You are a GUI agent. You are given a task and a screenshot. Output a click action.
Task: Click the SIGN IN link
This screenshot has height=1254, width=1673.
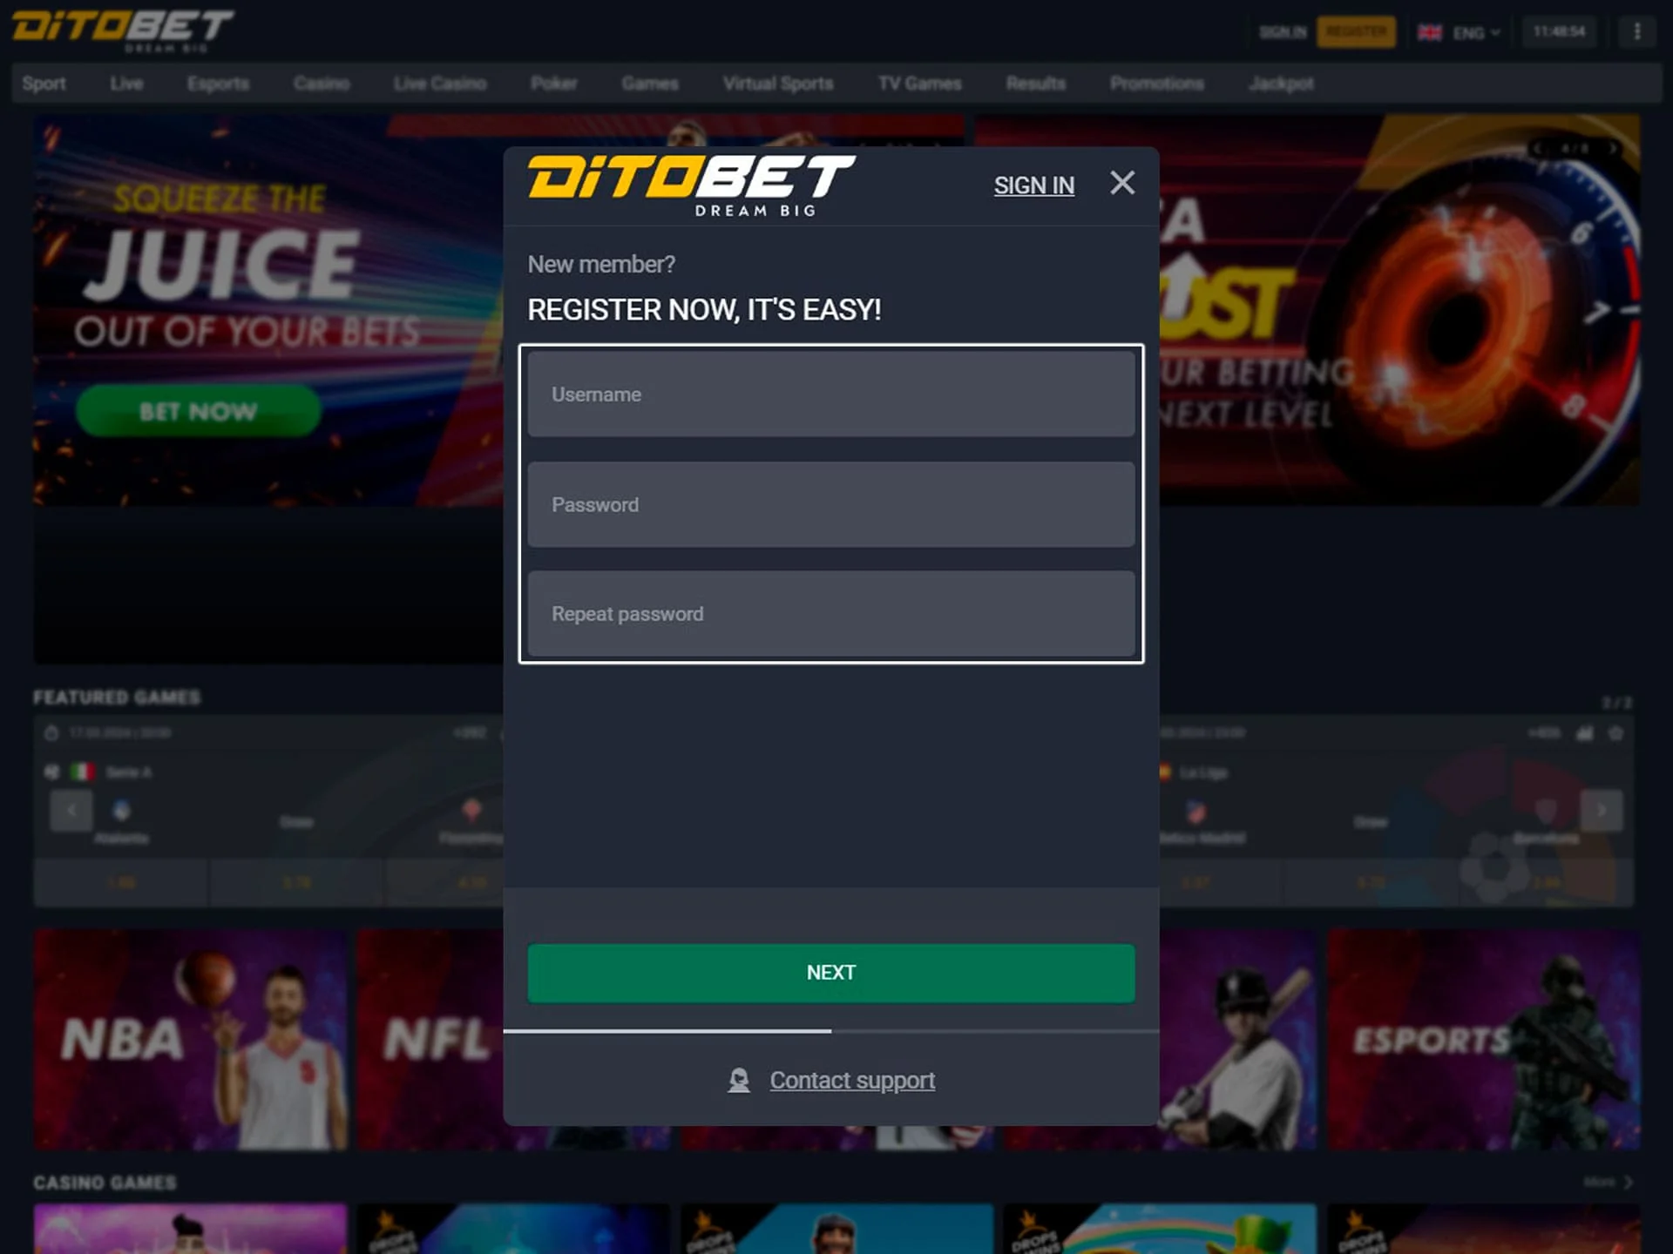click(x=1034, y=185)
